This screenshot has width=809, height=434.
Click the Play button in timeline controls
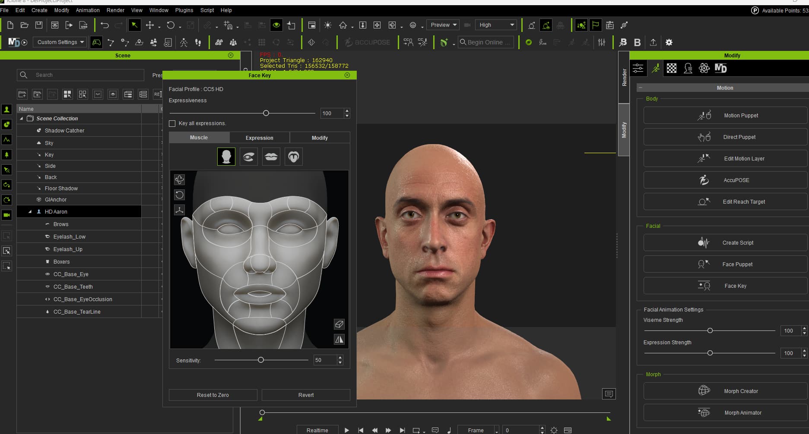pyautogui.click(x=346, y=430)
